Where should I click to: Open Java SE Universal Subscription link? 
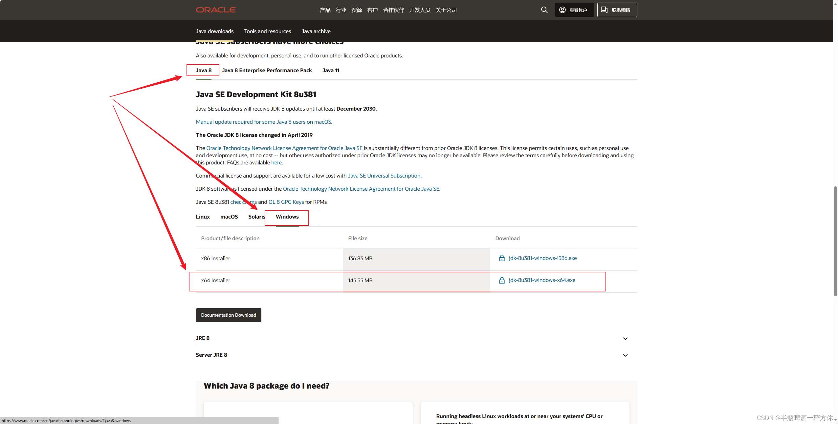pos(384,176)
